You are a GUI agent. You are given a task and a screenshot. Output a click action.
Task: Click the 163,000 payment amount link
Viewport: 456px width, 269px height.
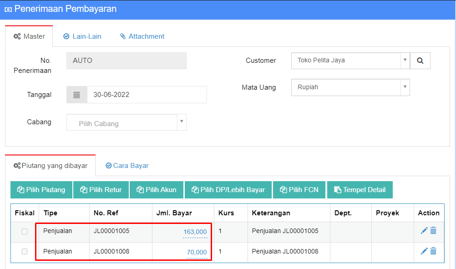pos(195,232)
